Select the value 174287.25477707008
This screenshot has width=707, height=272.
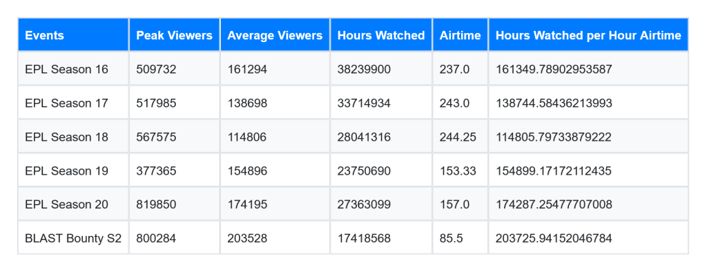pyautogui.click(x=554, y=205)
